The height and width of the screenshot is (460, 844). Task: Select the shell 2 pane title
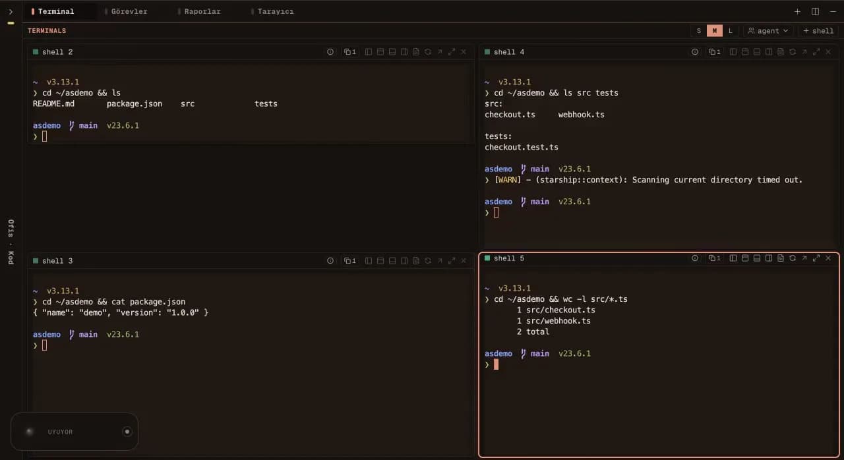click(57, 52)
